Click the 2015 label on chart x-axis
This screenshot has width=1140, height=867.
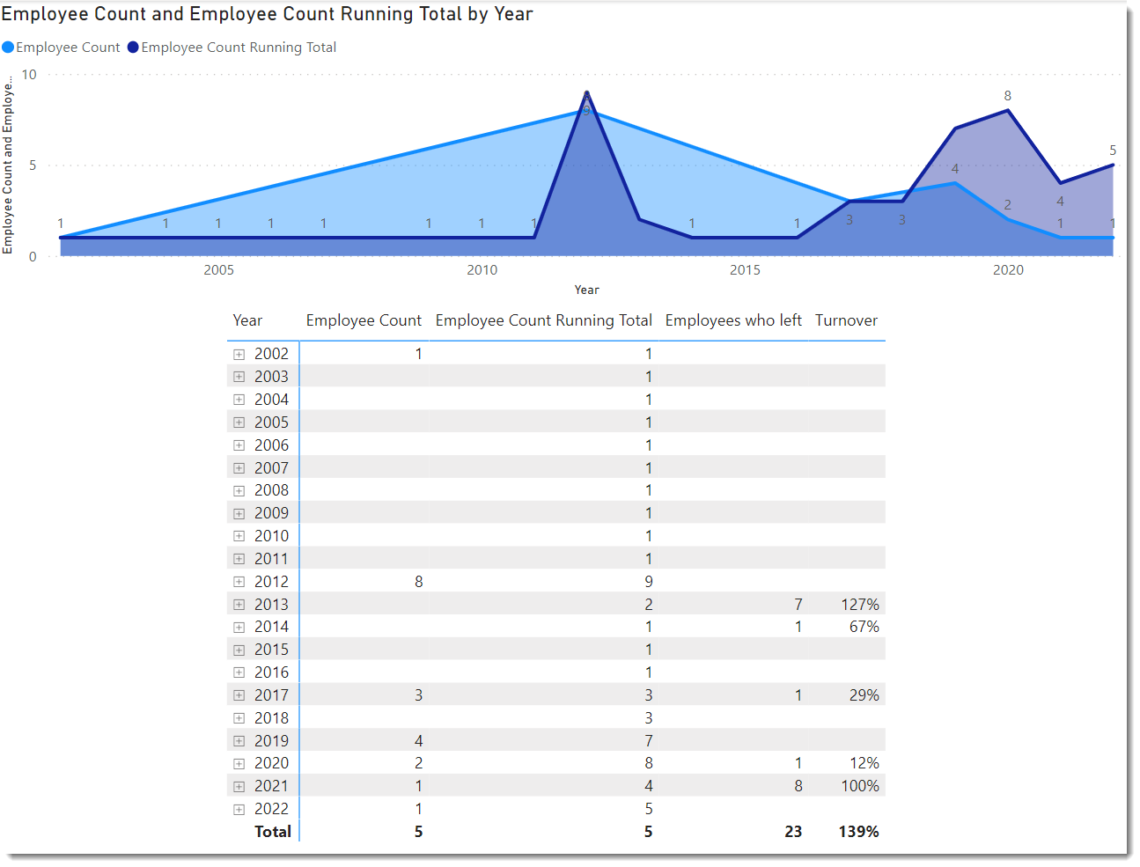click(745, 270)
